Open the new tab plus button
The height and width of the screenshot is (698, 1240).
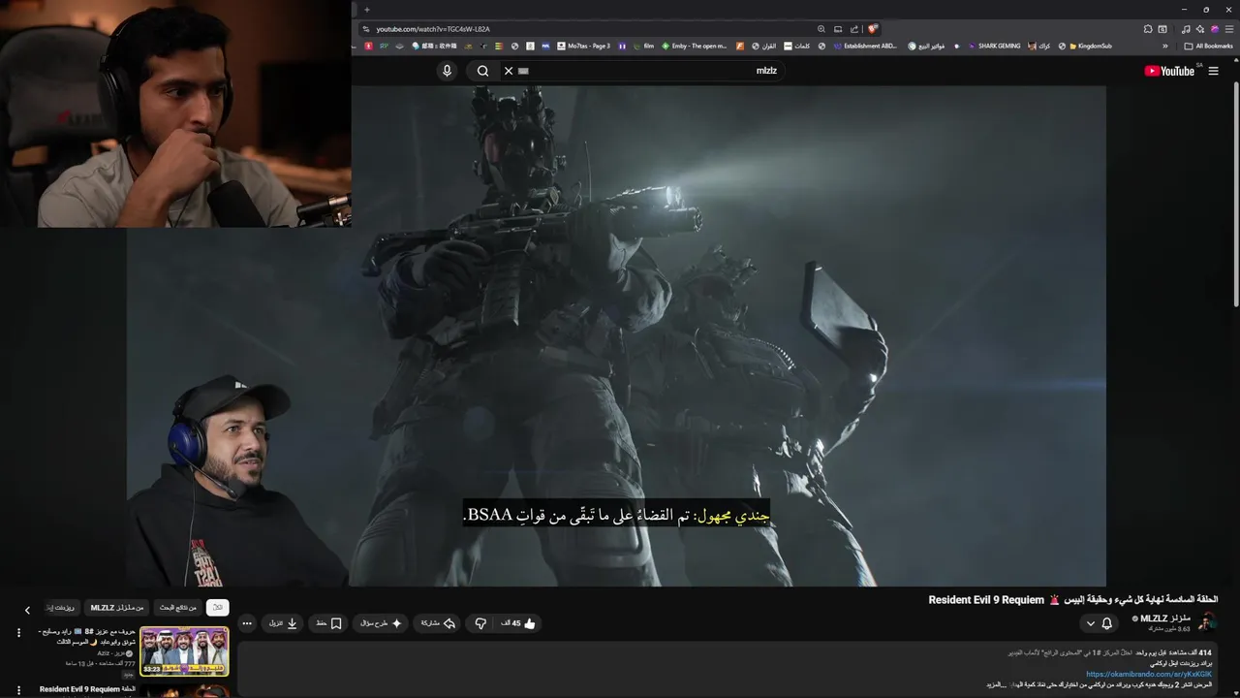click(367, 9)
